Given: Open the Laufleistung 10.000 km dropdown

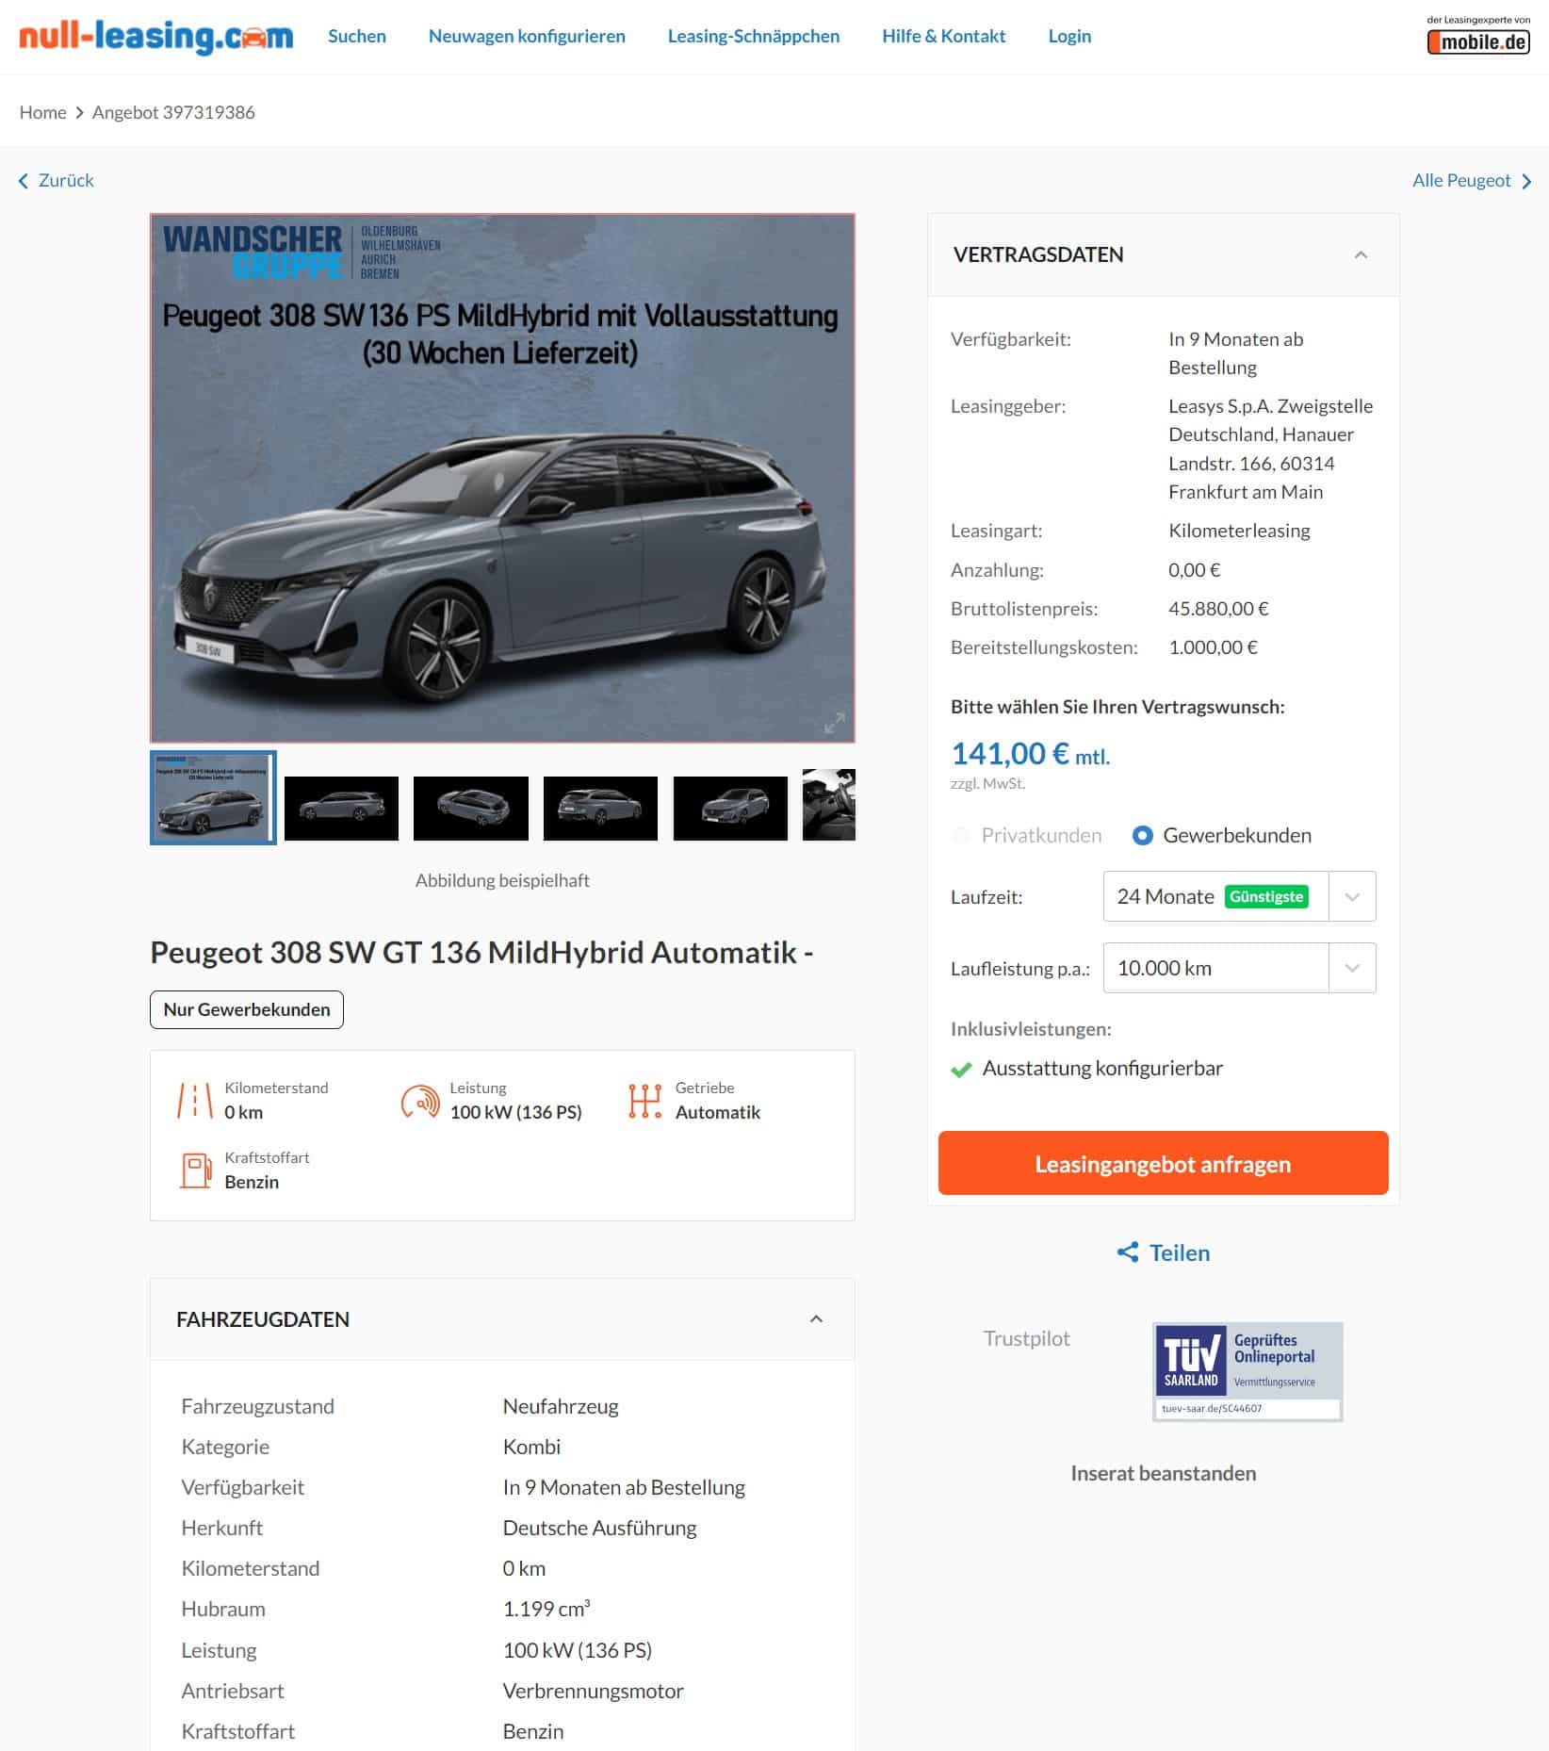Looking at the screenshot, I should coord(1239,968).
